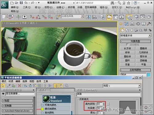Click the binoculars search icon
Viewport: 154px width, 115px height.
[112, 3]
